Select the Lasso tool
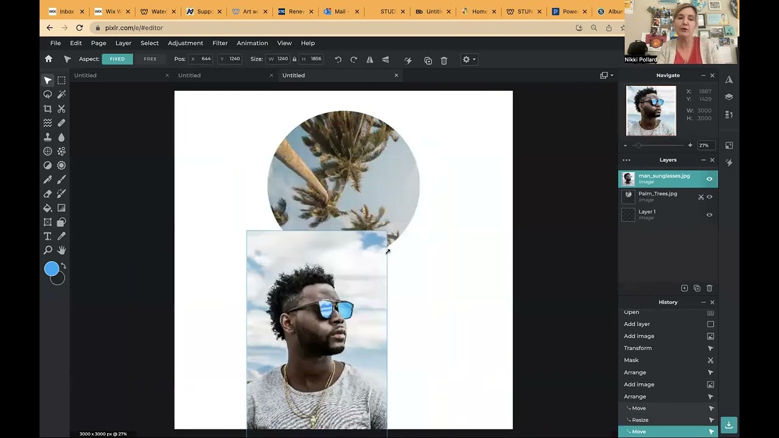This screenshot has height=438, width=779. [x=47, y=94]
